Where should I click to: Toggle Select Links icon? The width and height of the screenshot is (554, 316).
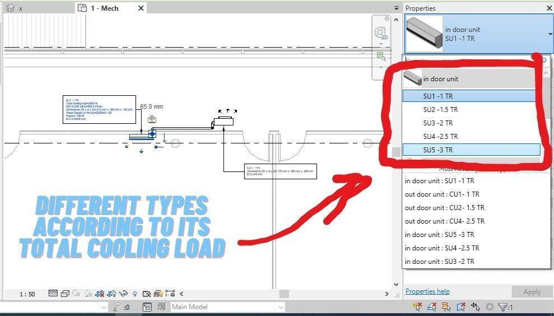click(417, 306)
